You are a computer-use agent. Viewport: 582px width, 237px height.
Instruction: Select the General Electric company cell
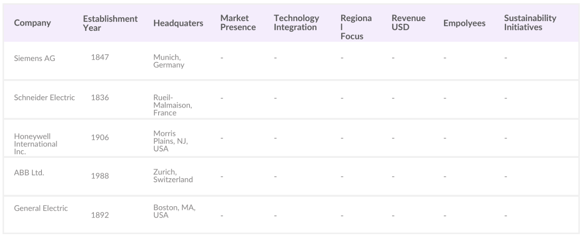41,208
